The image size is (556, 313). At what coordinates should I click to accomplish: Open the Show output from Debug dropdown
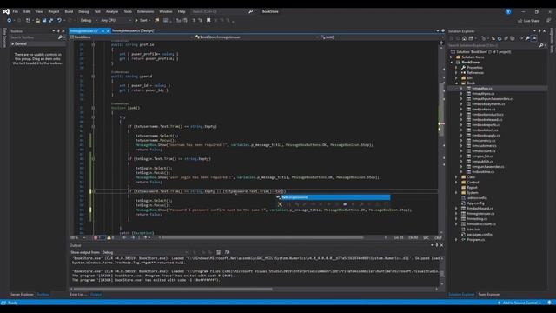click(145, 252)
